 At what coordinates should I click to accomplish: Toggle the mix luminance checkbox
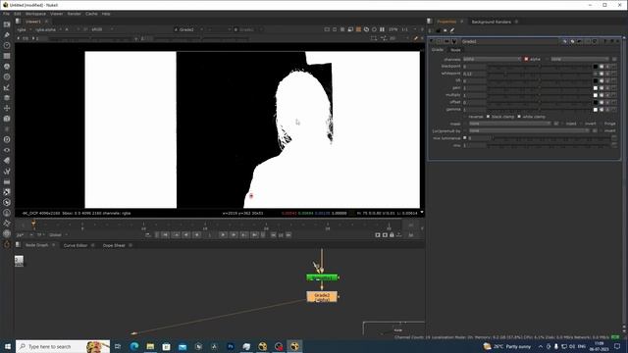(x=465, y=138)
